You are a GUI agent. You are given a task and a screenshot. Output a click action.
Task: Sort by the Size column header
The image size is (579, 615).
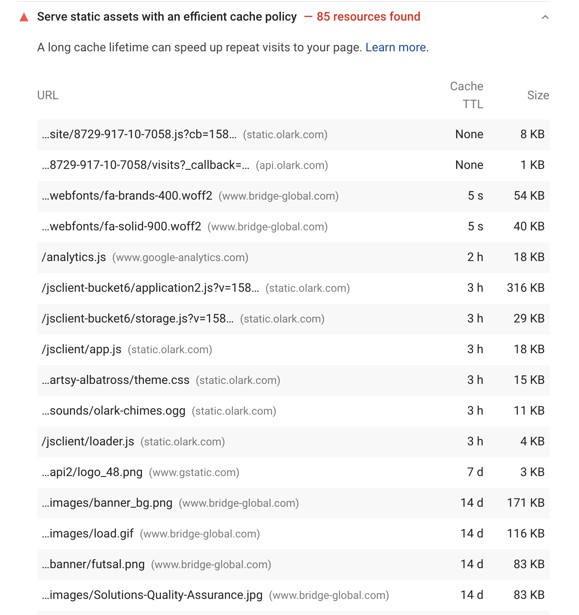pos(538,95)
